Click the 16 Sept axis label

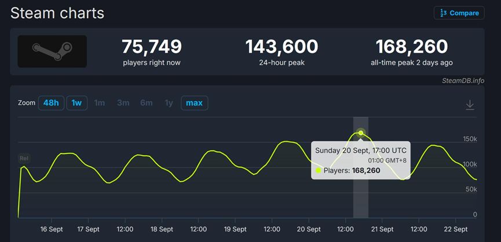(52, 229)
